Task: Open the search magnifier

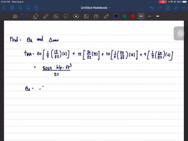Action: (x=20, y=8)
